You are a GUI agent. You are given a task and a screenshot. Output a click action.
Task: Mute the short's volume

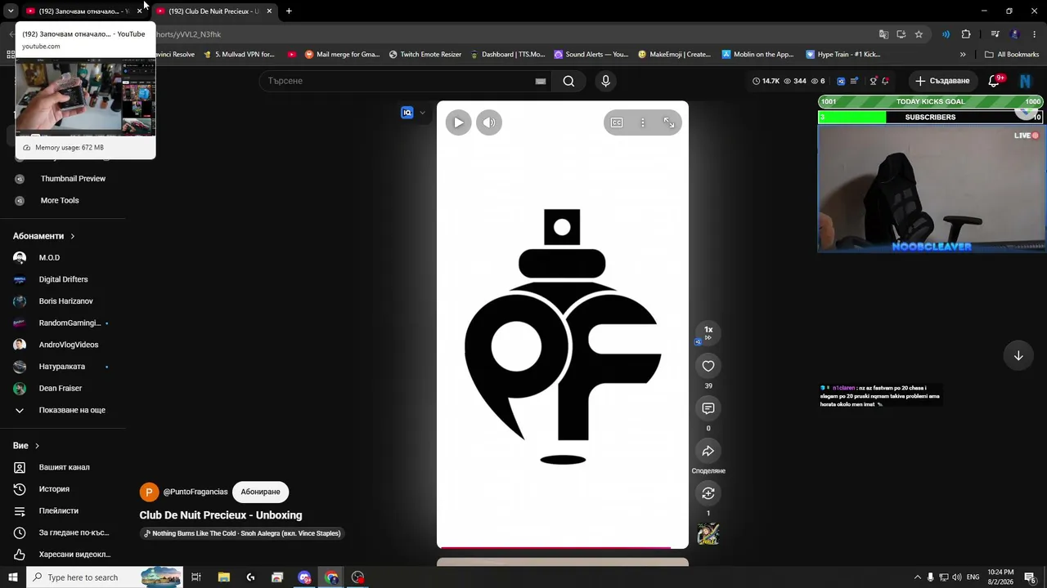point(489,122)
